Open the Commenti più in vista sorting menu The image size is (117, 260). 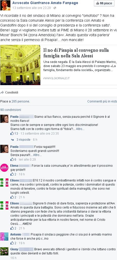(102, 101)
